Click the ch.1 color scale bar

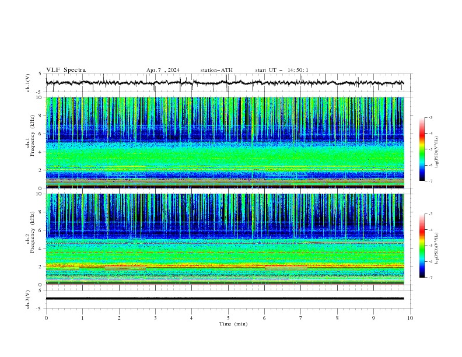(x=422, y=149)
